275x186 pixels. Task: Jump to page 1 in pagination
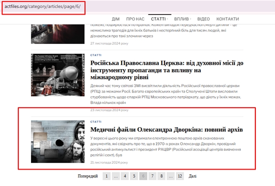coord(106,176)
